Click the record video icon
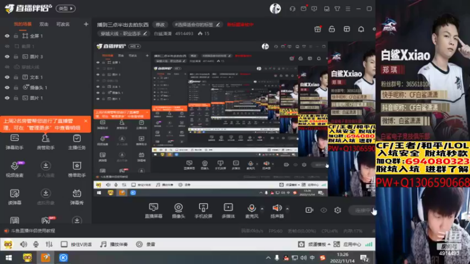The image size is (470, 264). tap(309, 210)
